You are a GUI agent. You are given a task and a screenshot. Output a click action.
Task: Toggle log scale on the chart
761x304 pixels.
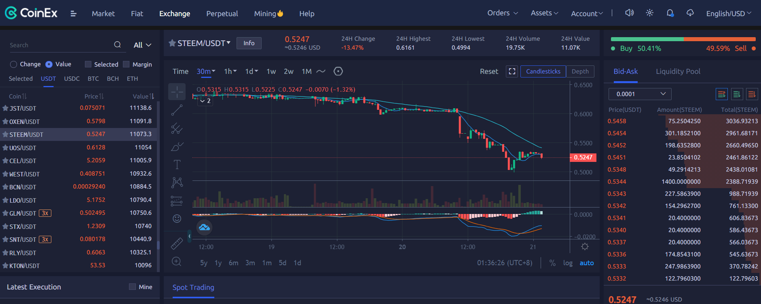pos(568,263)
